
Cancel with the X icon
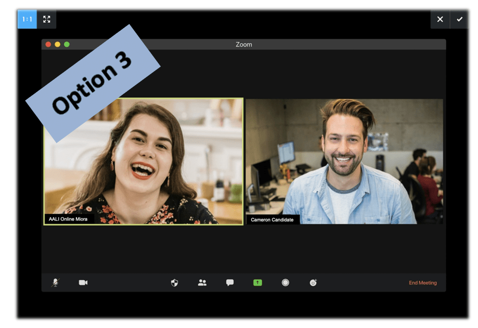click(440, 19)
